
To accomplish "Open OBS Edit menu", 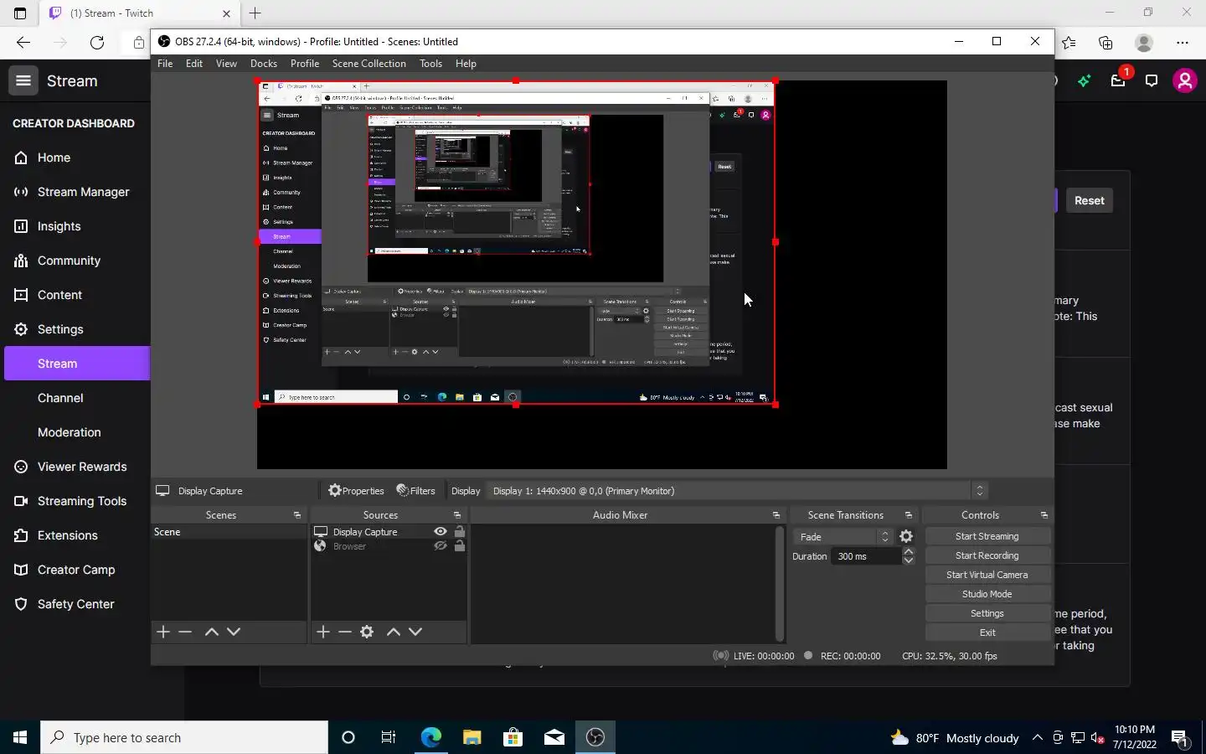I will (x=194, y=64).
